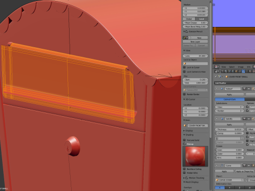
Task: Open the Add Modifier dropdown
Action: [234, 83]
